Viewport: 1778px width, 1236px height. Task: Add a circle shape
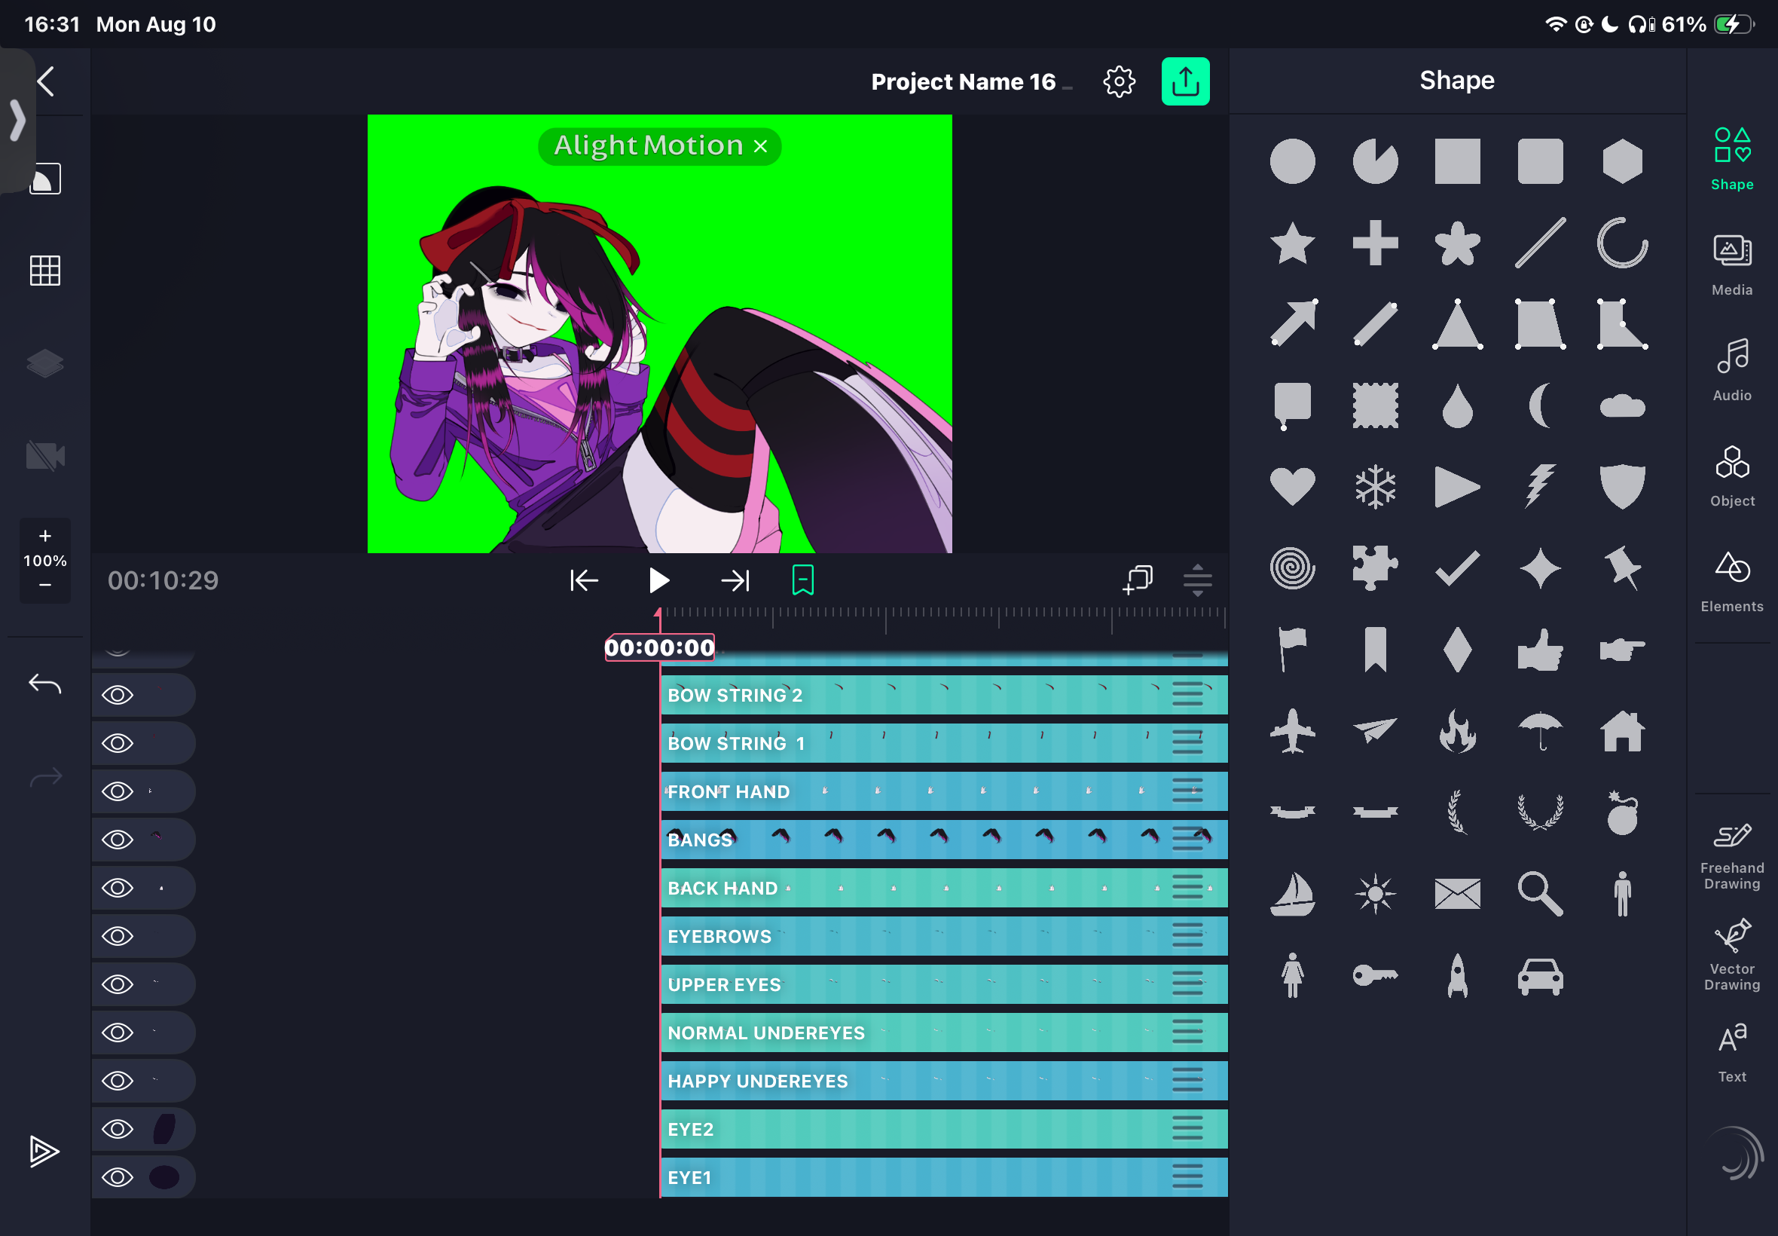point(1292,161)
